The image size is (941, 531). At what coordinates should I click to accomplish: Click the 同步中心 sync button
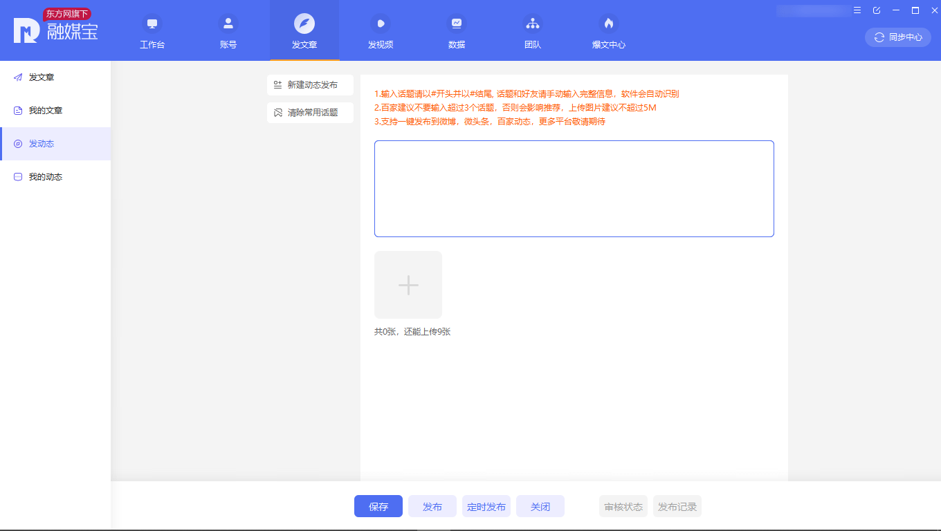[x=898, y=37]
